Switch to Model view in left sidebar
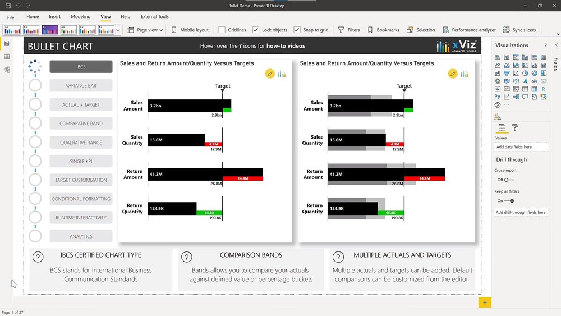 click(7, 70)
